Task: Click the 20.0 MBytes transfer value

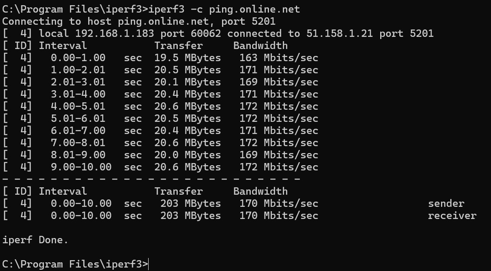Action: (x=188, y=155)
